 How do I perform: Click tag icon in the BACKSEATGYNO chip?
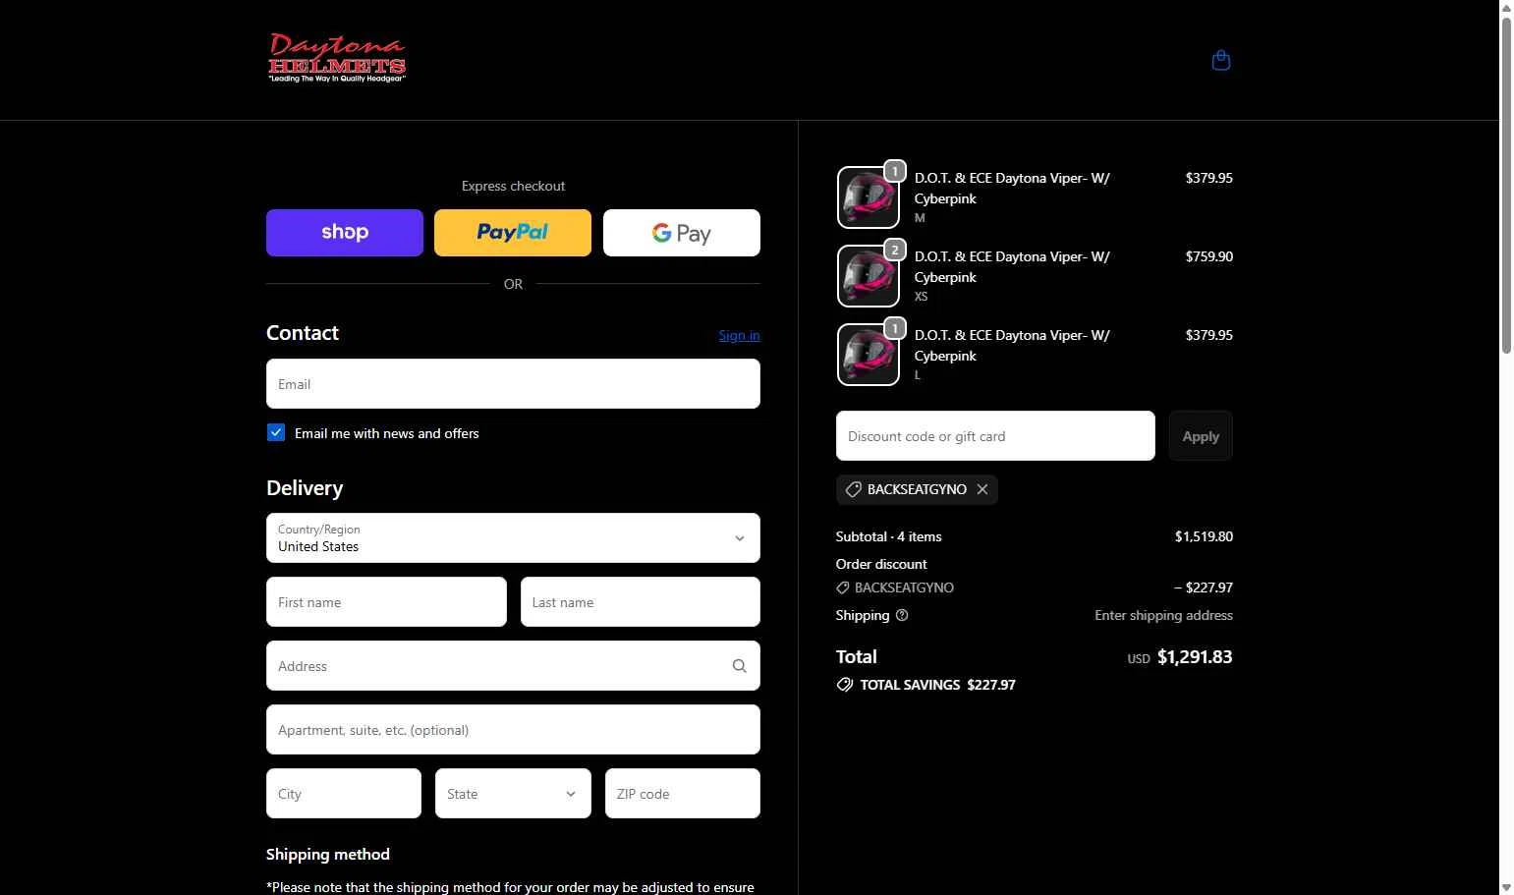(x=854, y=489)
